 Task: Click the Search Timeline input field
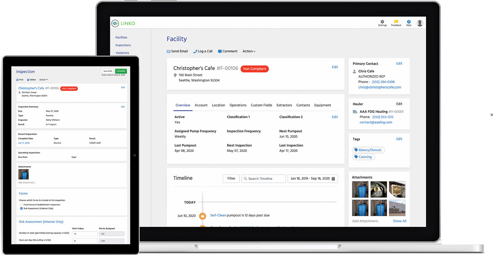click(264, 179)
